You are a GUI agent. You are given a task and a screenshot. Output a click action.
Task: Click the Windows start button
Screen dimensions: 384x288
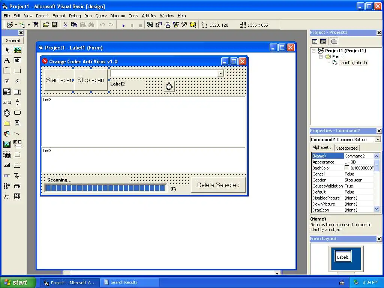click(18, 282)
